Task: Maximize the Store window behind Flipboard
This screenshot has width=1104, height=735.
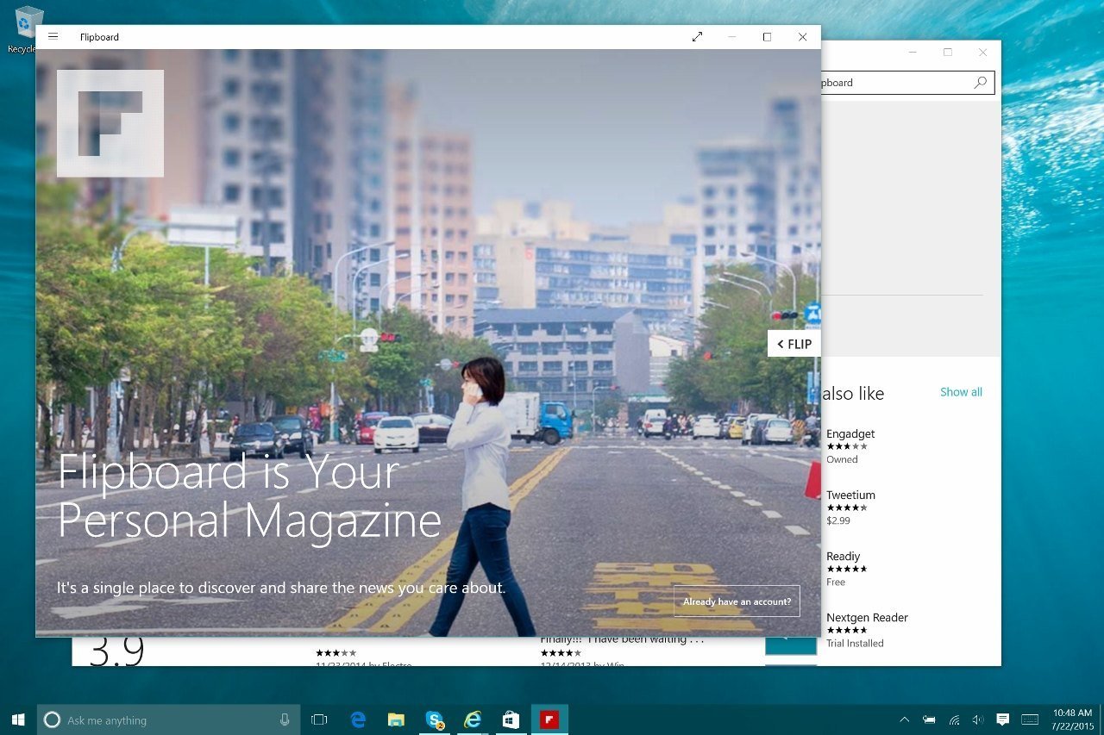Action: coord(947,53)
